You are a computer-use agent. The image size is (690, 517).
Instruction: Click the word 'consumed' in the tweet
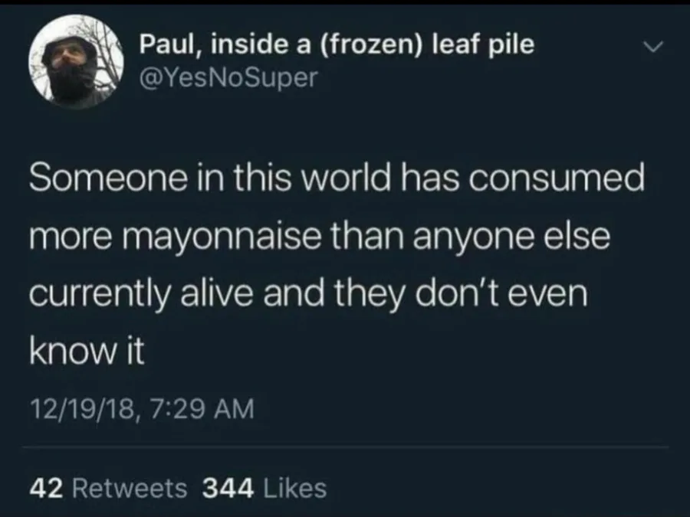point(557,177)
